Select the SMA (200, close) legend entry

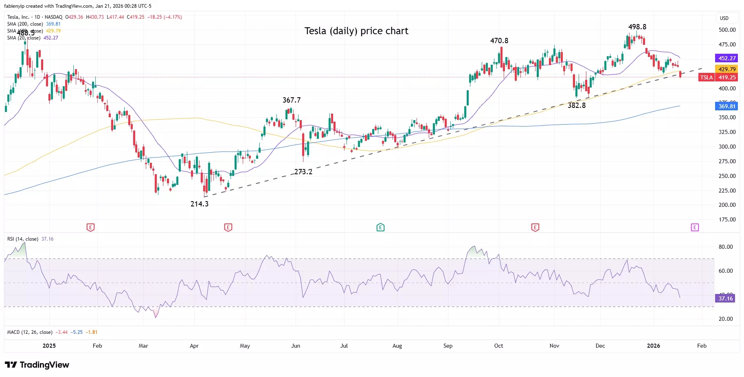[25, 24]
